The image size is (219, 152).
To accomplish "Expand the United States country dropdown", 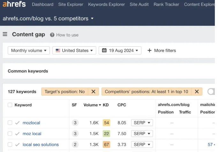I will coord(74,50).
